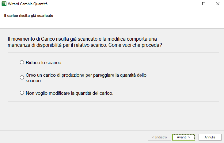Choose the "Creo un carico di produzione" radio option
The image size is (224, 143).
[22, 78]
